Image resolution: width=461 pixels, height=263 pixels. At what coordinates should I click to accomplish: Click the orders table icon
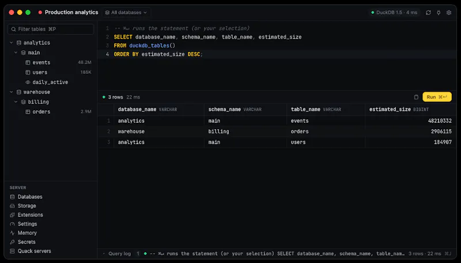click(28, 112)
